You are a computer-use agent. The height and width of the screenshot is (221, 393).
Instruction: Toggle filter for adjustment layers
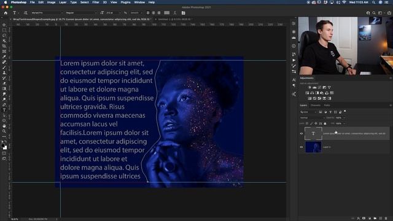click(325, 112)
